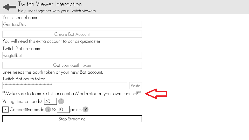Click the red arrow annotation
The width and height of the screenshot is (249, 140).
coord(156,94)
